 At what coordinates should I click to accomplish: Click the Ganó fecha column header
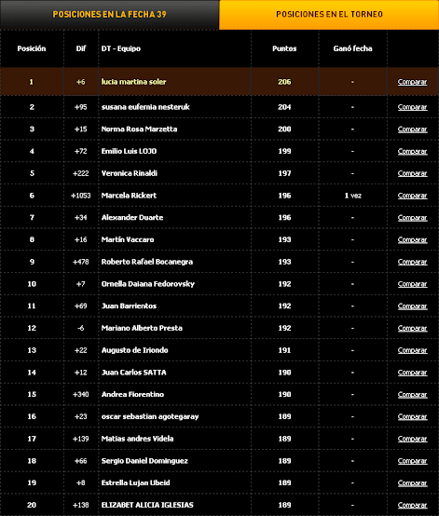pyautogui.click(x=352, y=48)
